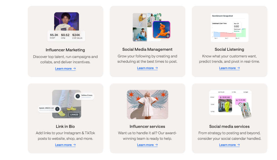Open Influencer Marketing Learn more link
Image resolution: width=277 pixels, height=160 pixels.
pos(65,69)
